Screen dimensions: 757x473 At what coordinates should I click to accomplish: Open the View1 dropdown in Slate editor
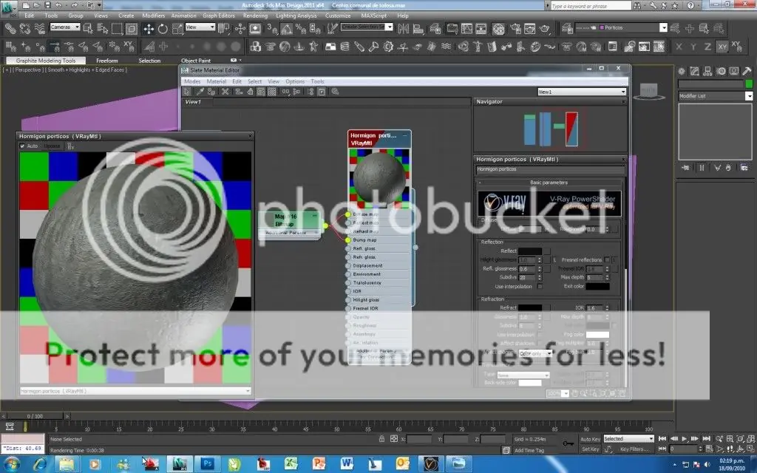coord(582,92)
